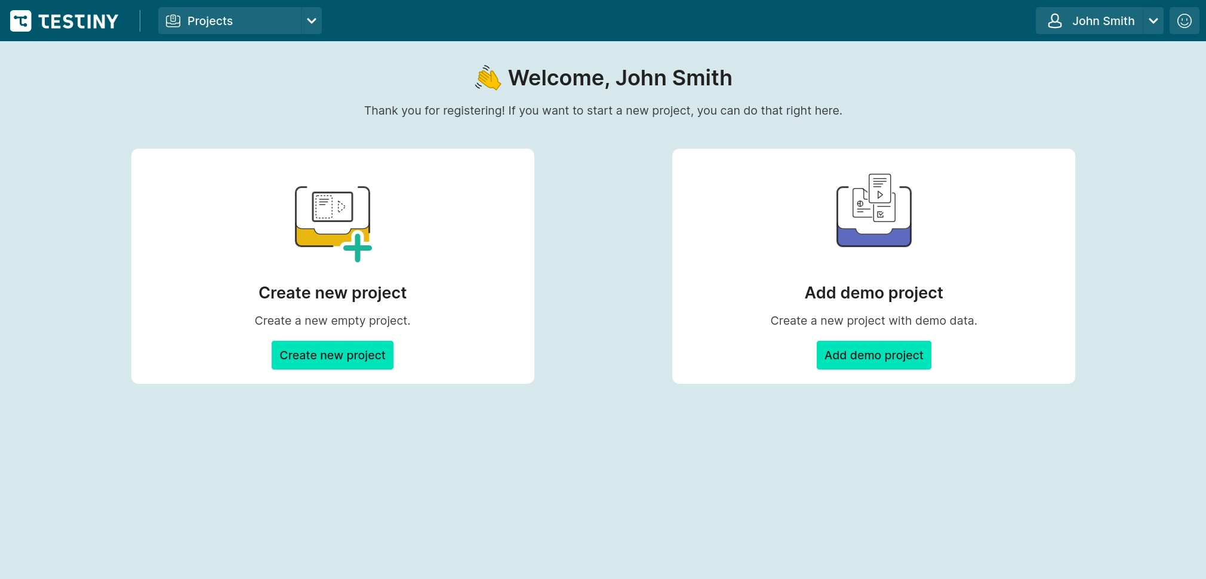Click the yellow new project illustration
Image resolution: width=1206 pixels, height=579 pixels.
tap(333, 222)
